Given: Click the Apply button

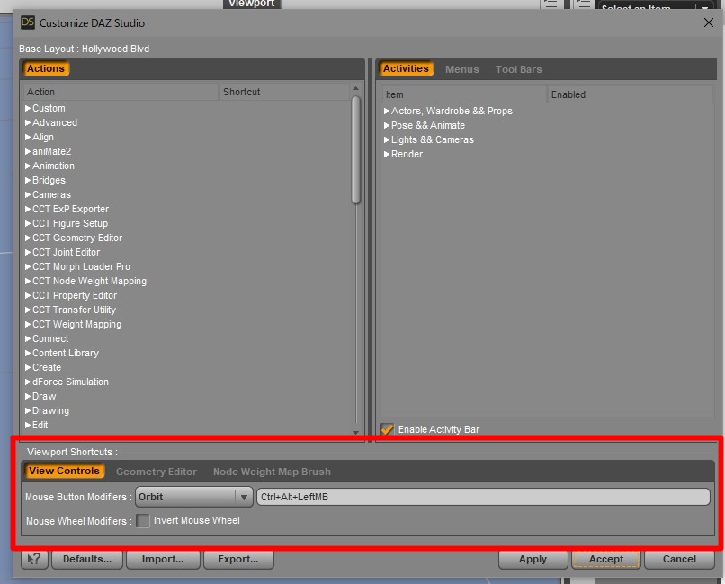Looking at the screenshot, I should coord(533,559).
